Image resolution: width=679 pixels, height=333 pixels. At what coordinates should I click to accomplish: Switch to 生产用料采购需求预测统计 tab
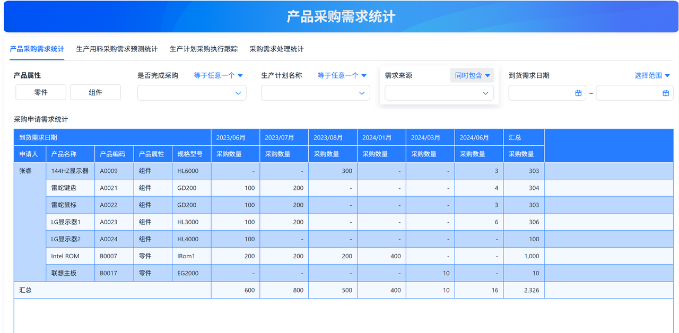117,49
